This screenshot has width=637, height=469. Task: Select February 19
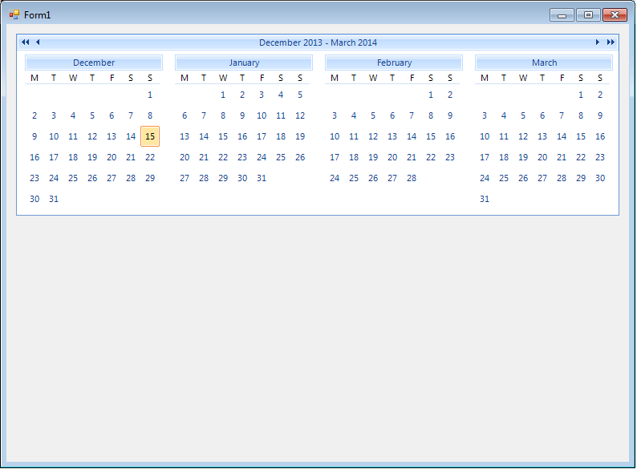pos(373,157)
